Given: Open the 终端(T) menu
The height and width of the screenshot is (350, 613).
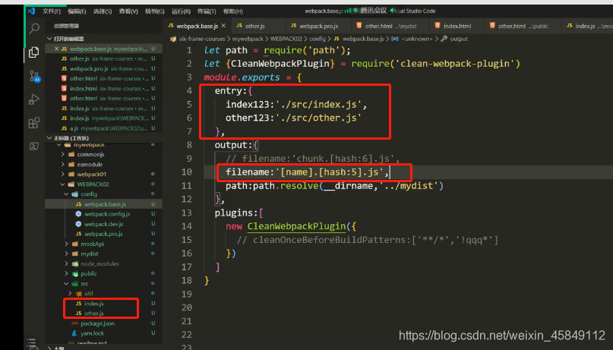Looking at the screenshot, I should [x=207, y=11].
